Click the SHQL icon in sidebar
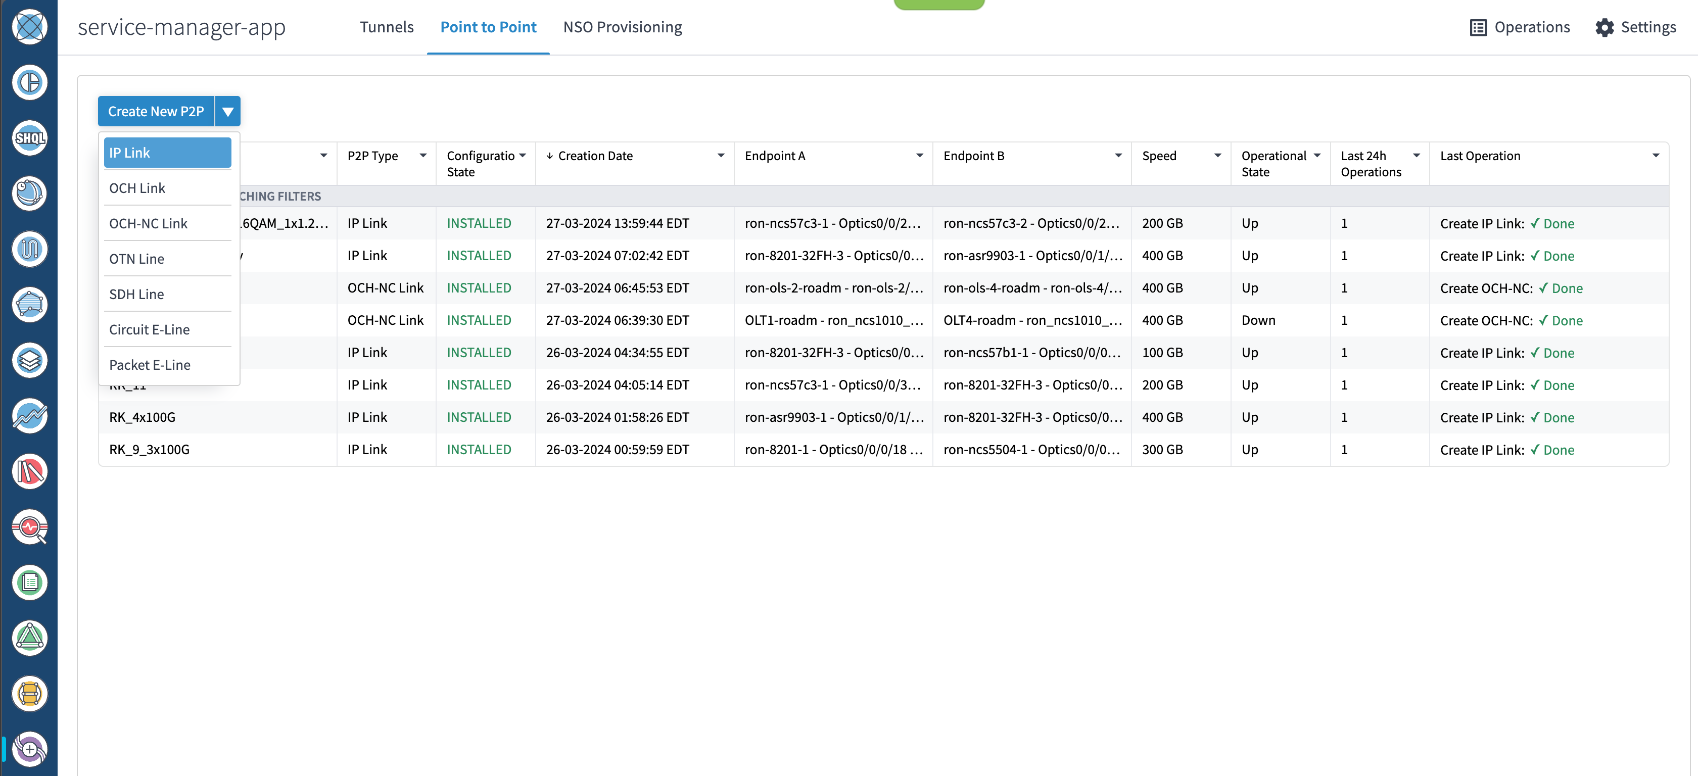 [29, 138]
